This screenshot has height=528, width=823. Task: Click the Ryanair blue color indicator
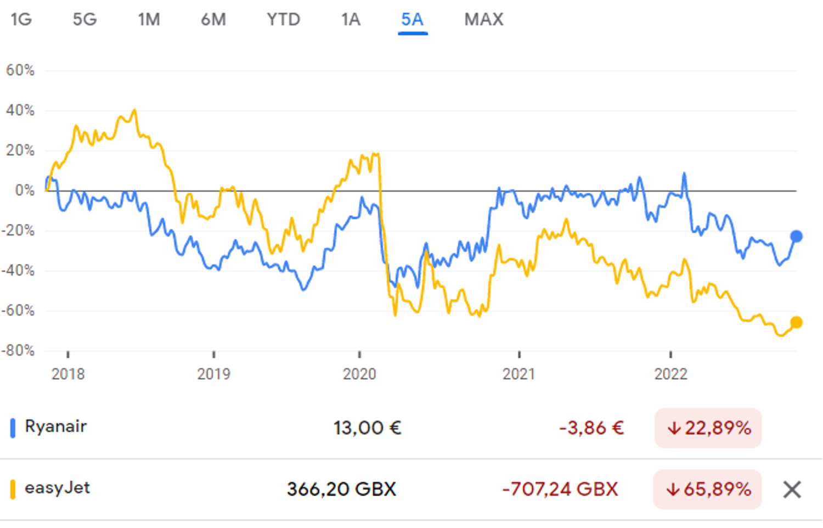point(13,428)
